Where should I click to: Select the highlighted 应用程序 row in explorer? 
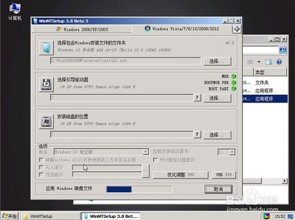(265, 99)
